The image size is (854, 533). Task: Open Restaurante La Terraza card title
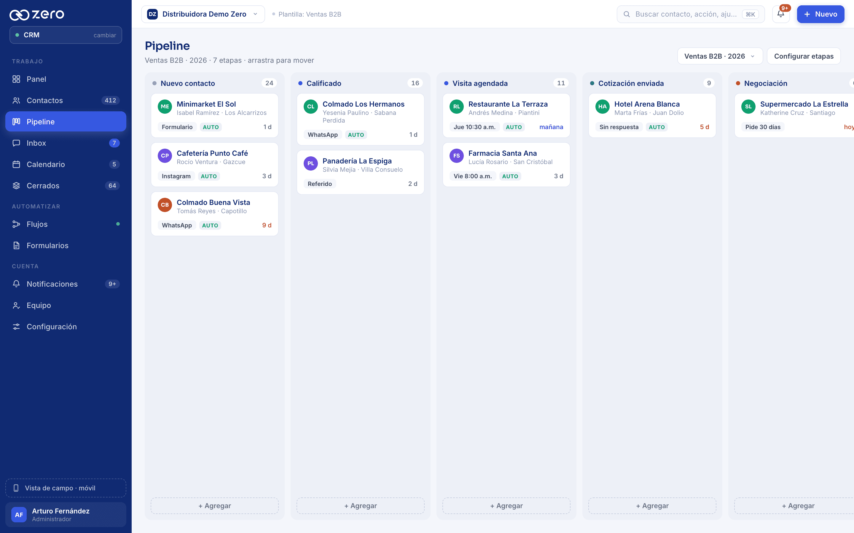(508, 104)
